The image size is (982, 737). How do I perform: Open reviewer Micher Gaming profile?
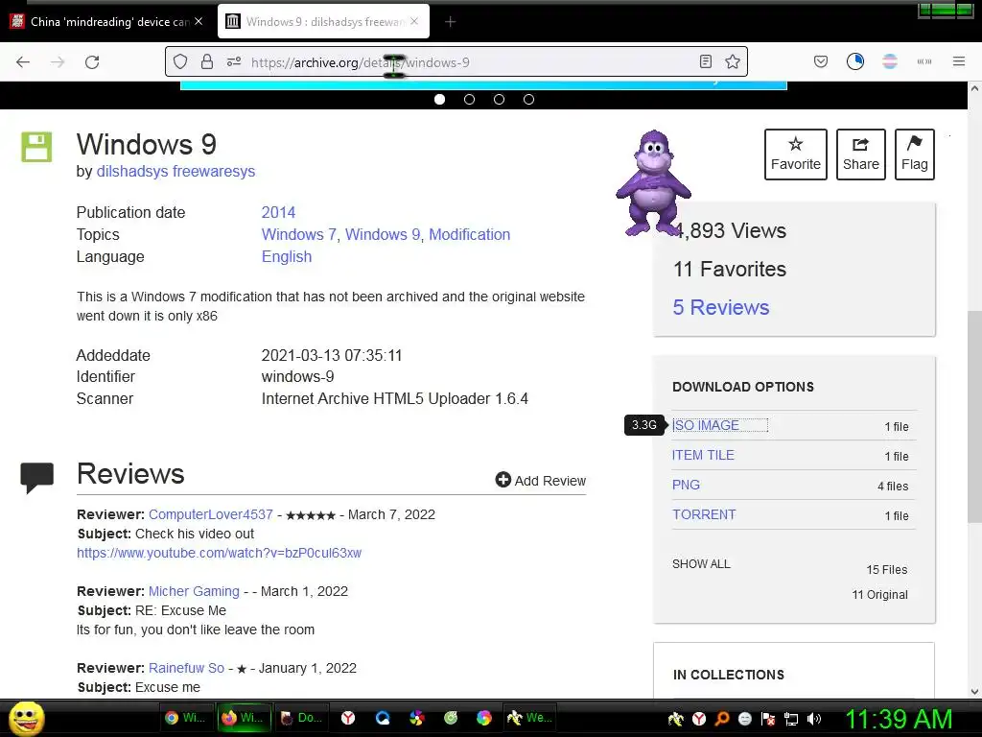click(x=194, y=591)
